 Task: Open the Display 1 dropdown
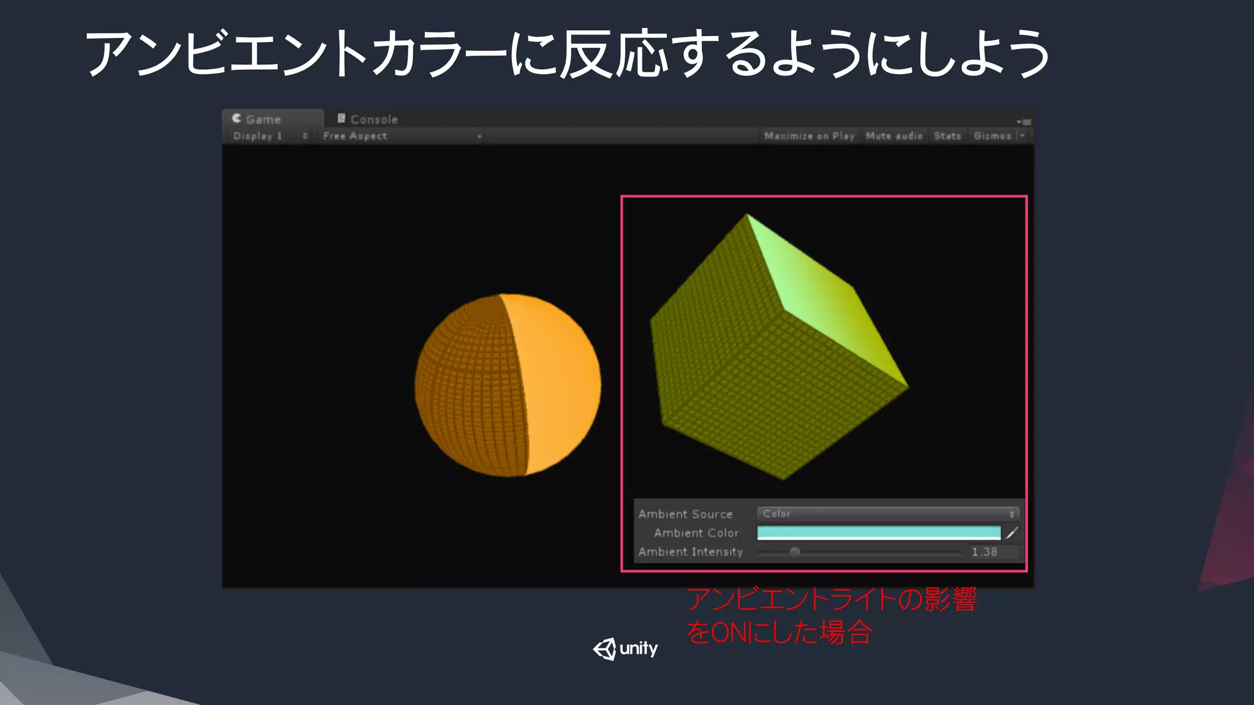pyautogui.click(x=269, y=136)
